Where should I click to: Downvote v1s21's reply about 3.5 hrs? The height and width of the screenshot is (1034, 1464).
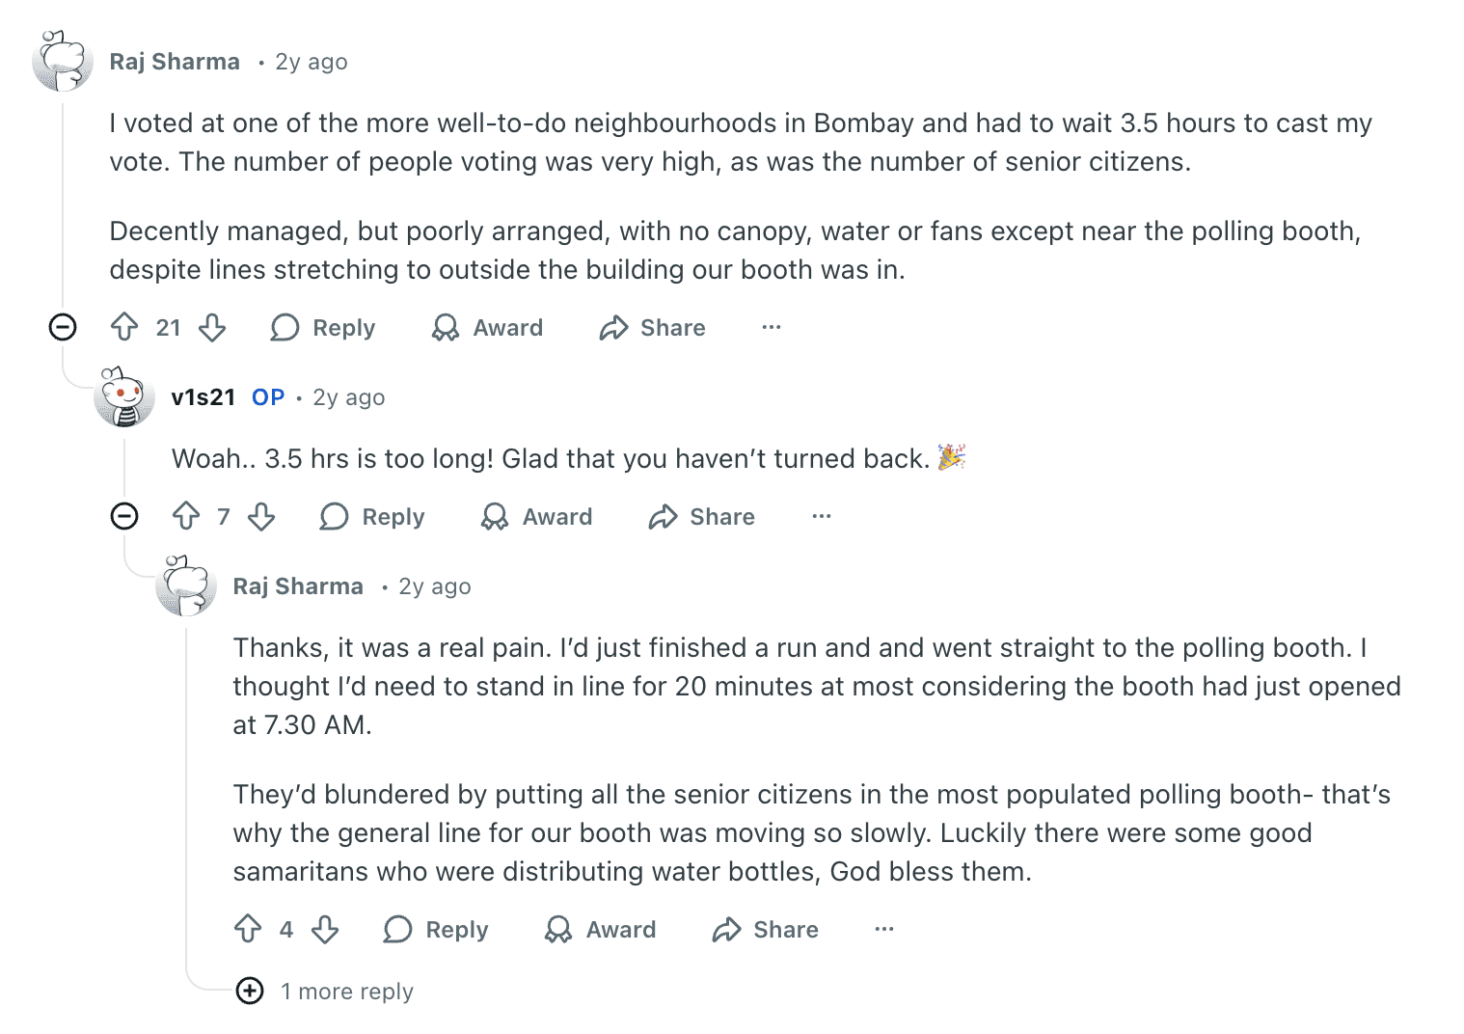[261, 517]
